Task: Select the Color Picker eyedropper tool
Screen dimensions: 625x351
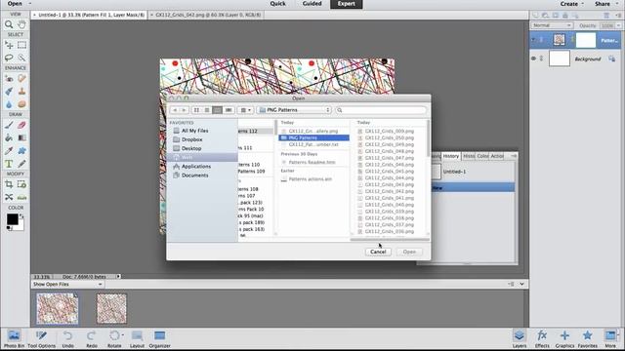Action: 9,151
